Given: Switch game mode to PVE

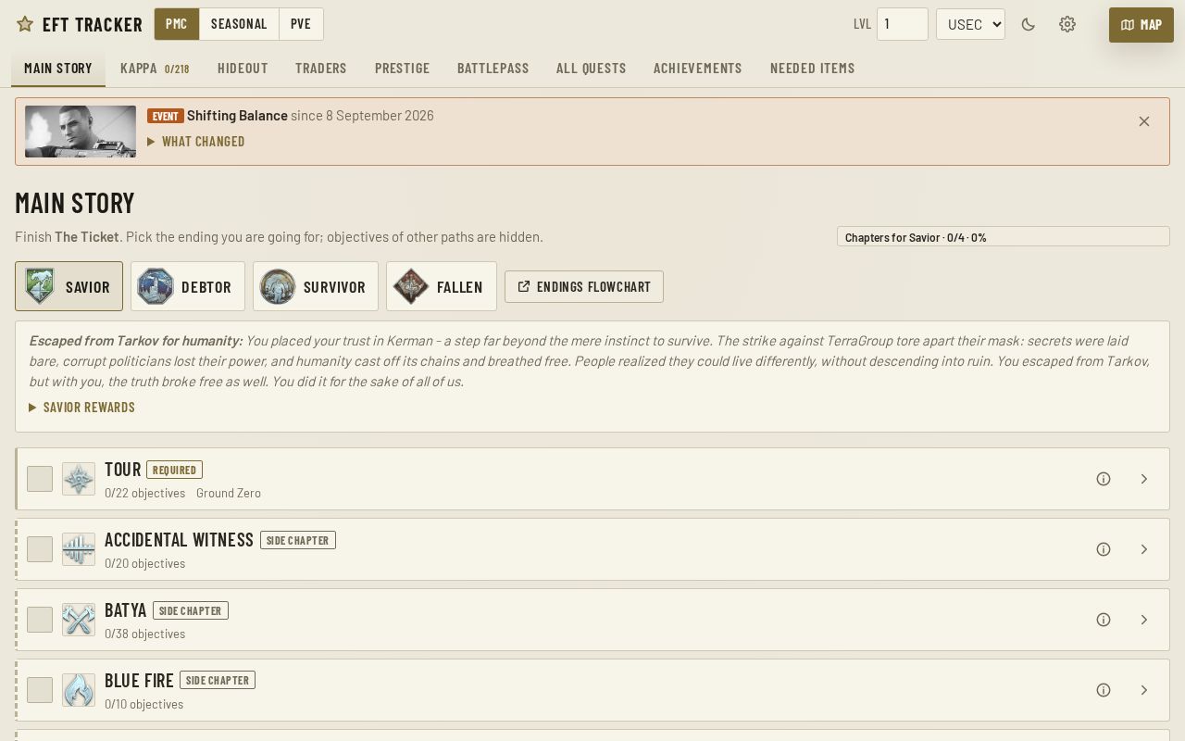Looking at the screenshot, I should [301, 24].
